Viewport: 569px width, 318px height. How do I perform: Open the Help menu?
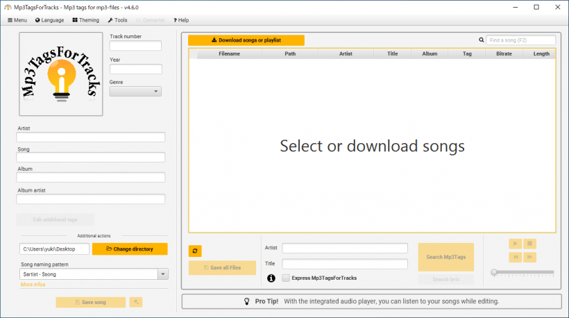(x=181, y=20)
